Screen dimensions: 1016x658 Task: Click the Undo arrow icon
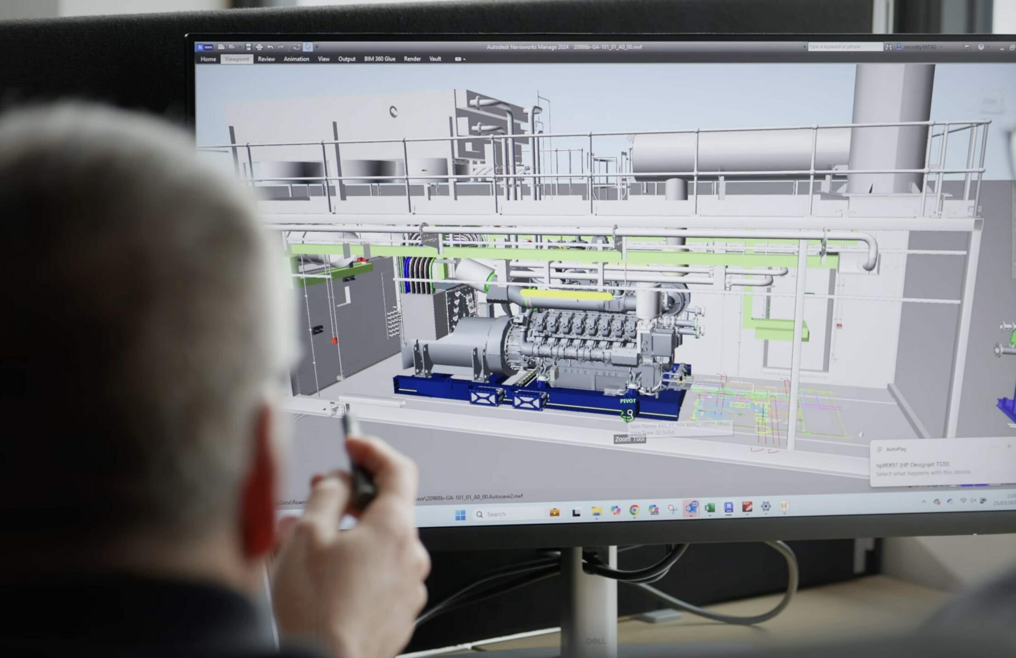tap(270, 47)
